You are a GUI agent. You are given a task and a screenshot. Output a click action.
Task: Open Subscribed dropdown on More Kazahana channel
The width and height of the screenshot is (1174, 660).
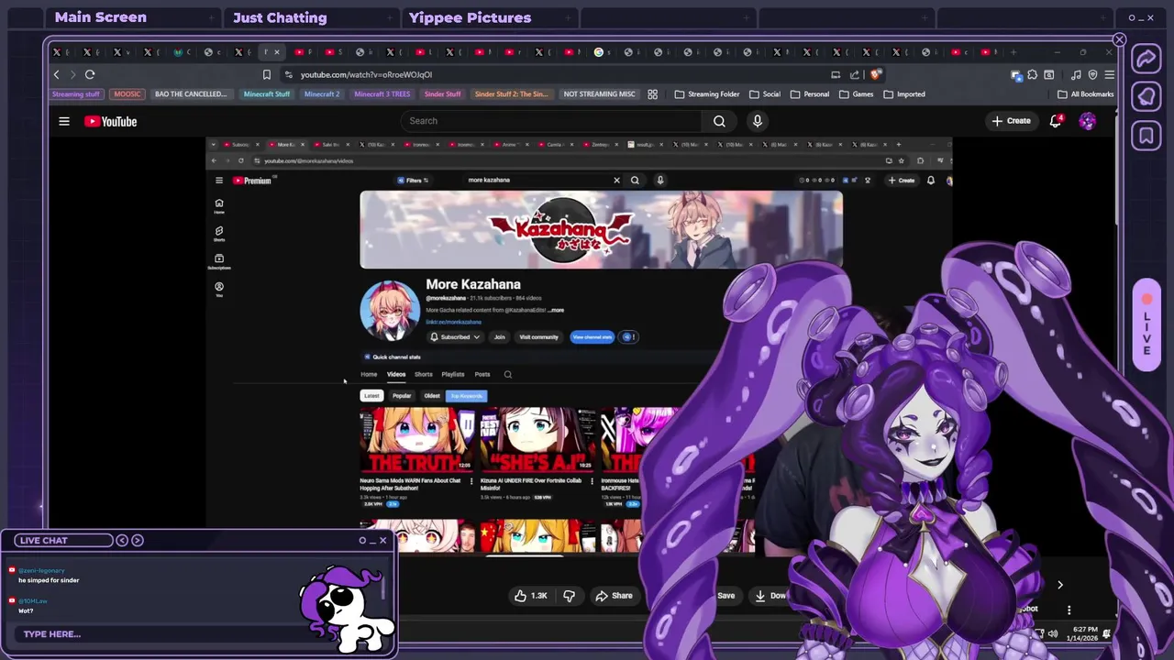(455, 336)
